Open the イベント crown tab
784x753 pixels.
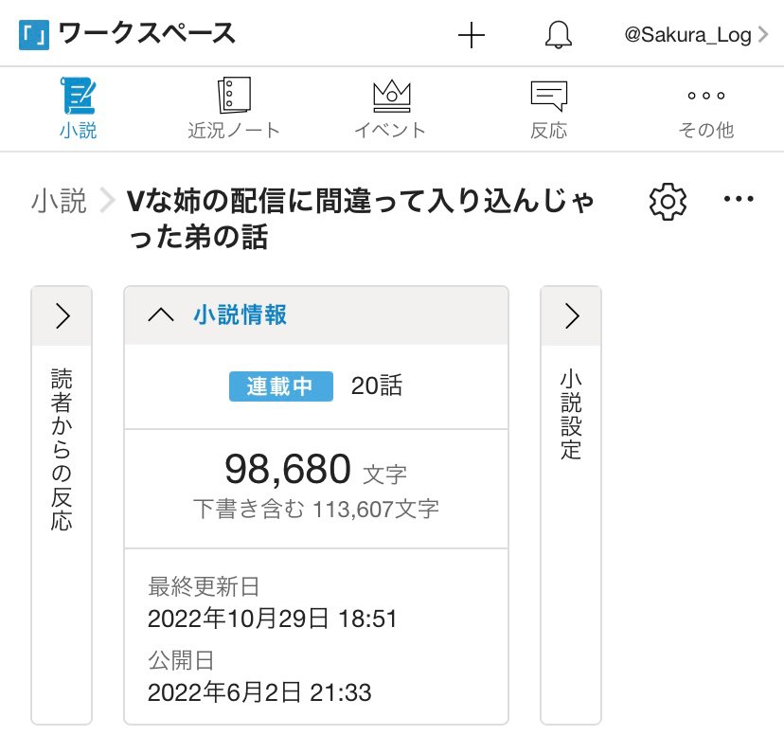coord(390,109)
